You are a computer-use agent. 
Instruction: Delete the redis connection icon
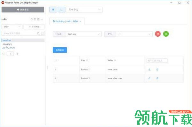38,19
